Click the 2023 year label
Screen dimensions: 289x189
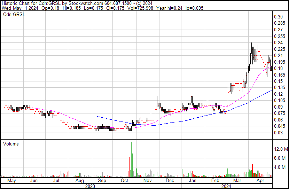(x=91, y=186)
